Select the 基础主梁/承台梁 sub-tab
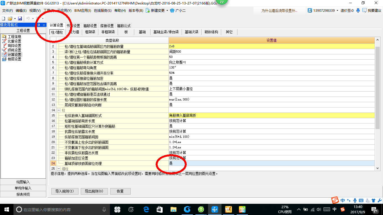Image resolution: width=383 pixels, height=215 pixels. (x=166, y=32)
